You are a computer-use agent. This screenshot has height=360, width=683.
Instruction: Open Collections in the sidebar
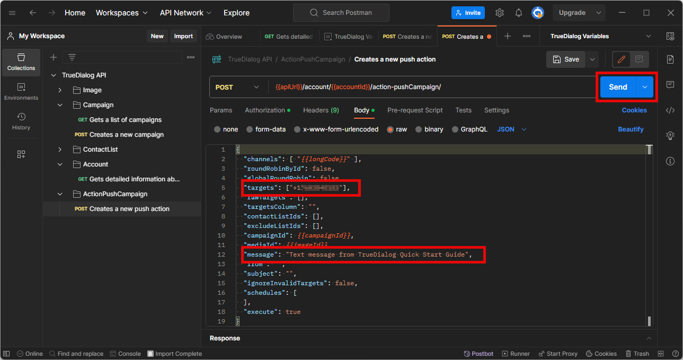pos(21,62)
